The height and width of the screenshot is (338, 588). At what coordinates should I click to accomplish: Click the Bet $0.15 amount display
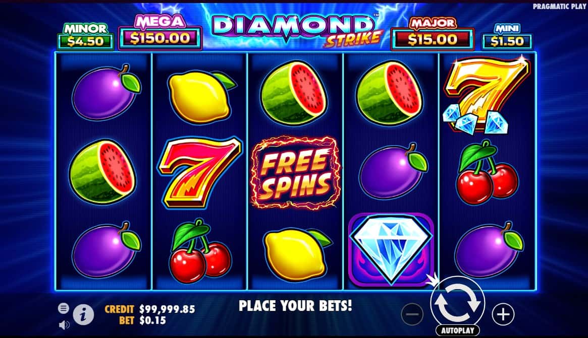(142, 320)
